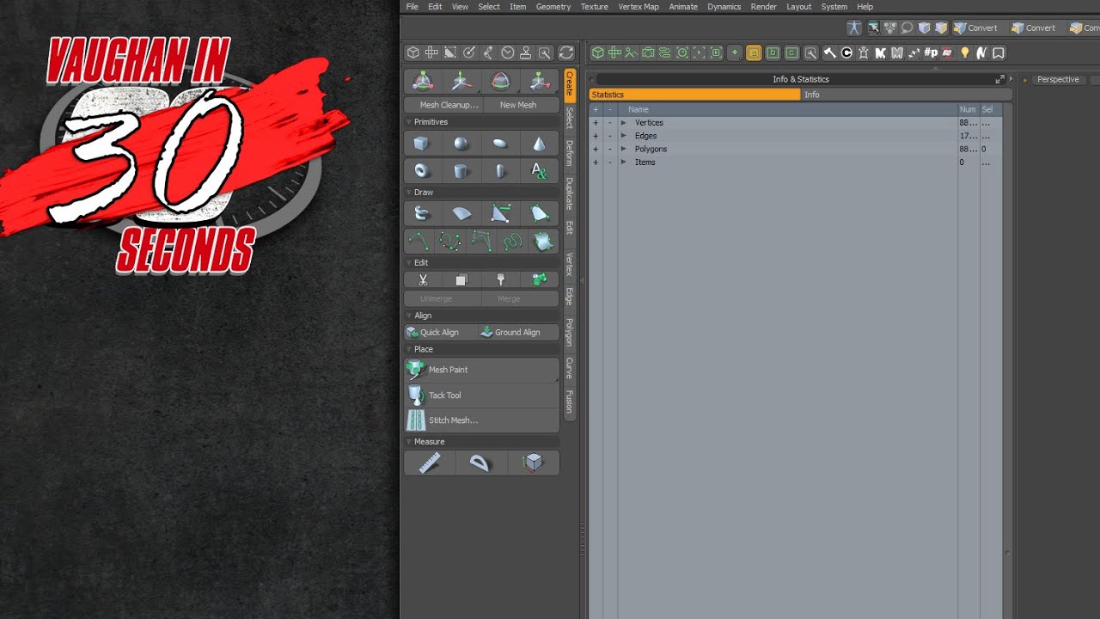Open the Render menu
This screenshot has width=1100, height=619.
[763, 7]
